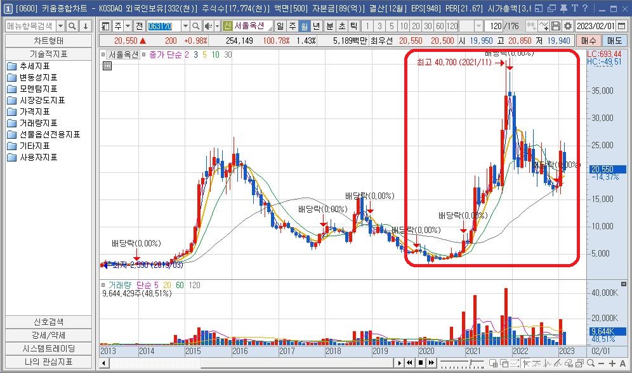Click the pin icon in title bar
Viewport: 632px width, 373px height.
(564, 8)
